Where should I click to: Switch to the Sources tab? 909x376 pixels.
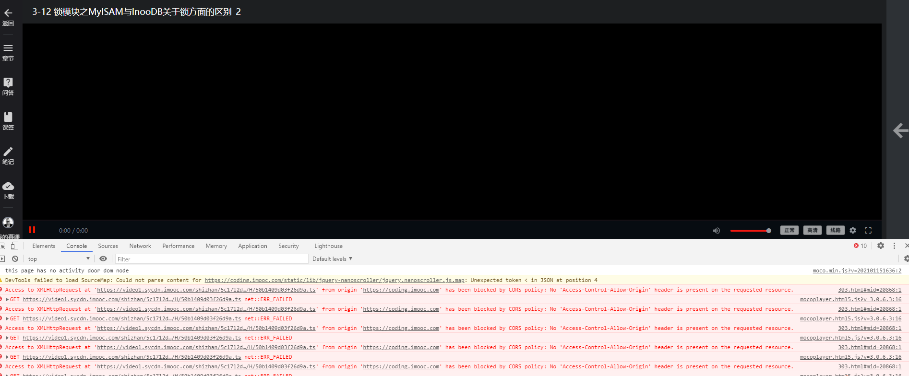pyautogui.click(x=108, y=246)
